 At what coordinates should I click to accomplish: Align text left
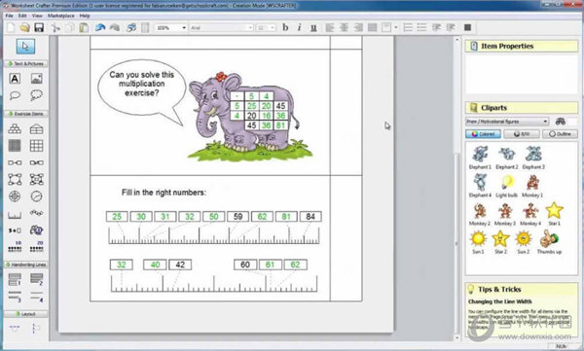click(330, 27)
